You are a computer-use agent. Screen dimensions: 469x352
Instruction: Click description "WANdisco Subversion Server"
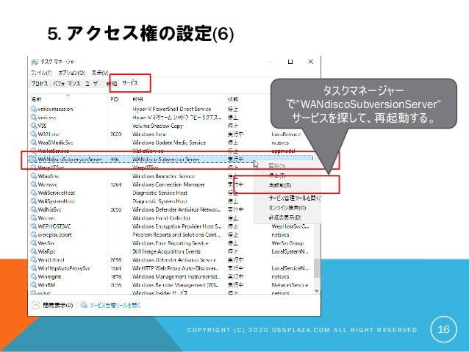coord(166,159)
